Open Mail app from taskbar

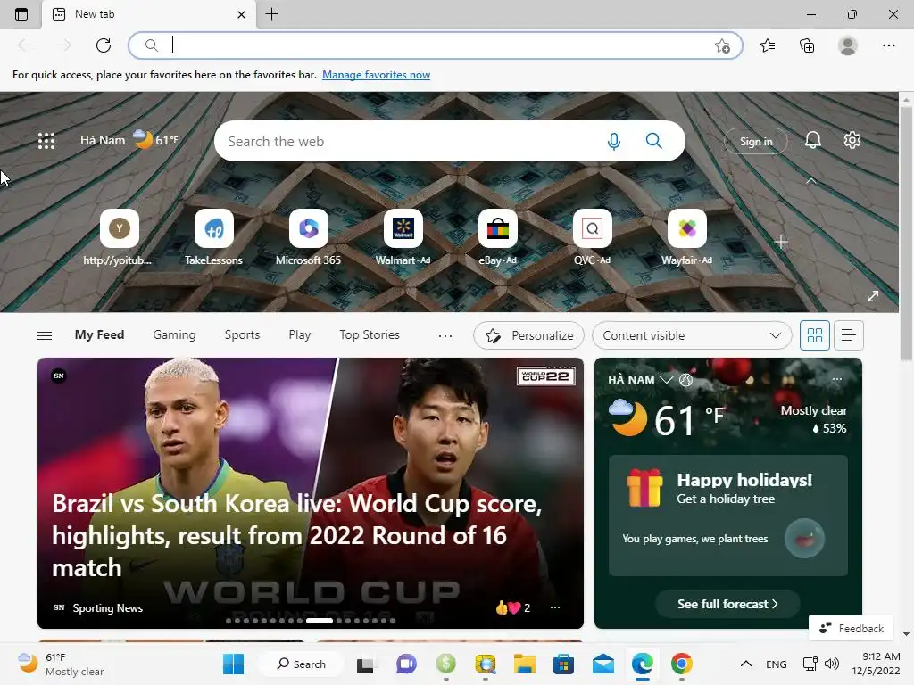[x=602, y=664]
